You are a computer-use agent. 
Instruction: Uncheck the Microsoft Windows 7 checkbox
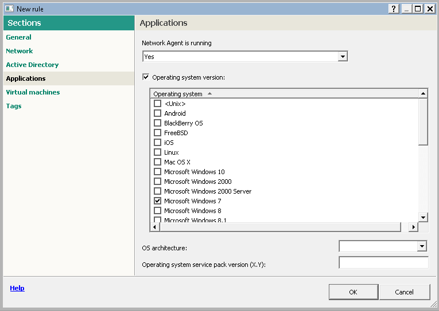(158, 201)
